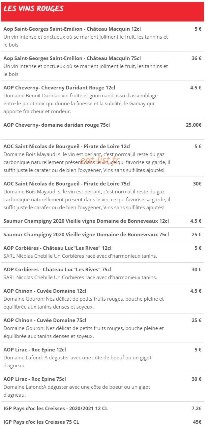Viewport: 209px width, 430px height.
Task: Select IGP Pays d'oc les Creisses 12 CL
Action: pyautogui.click(x=103, y=408)
